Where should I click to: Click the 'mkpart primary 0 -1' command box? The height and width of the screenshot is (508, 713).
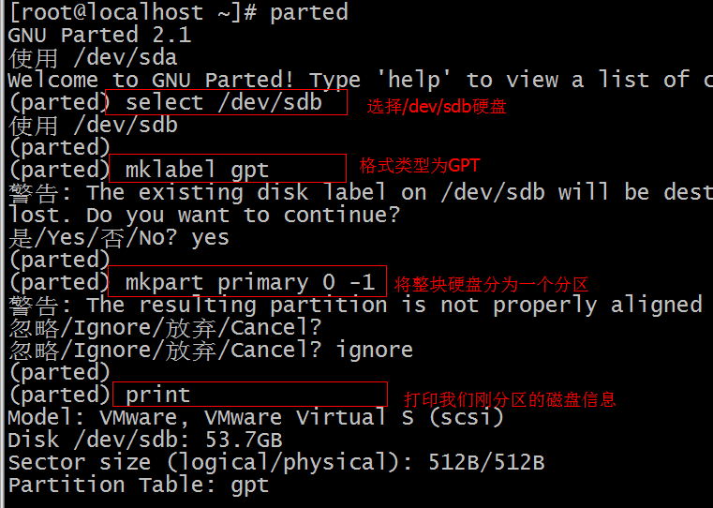pos(248,281)
